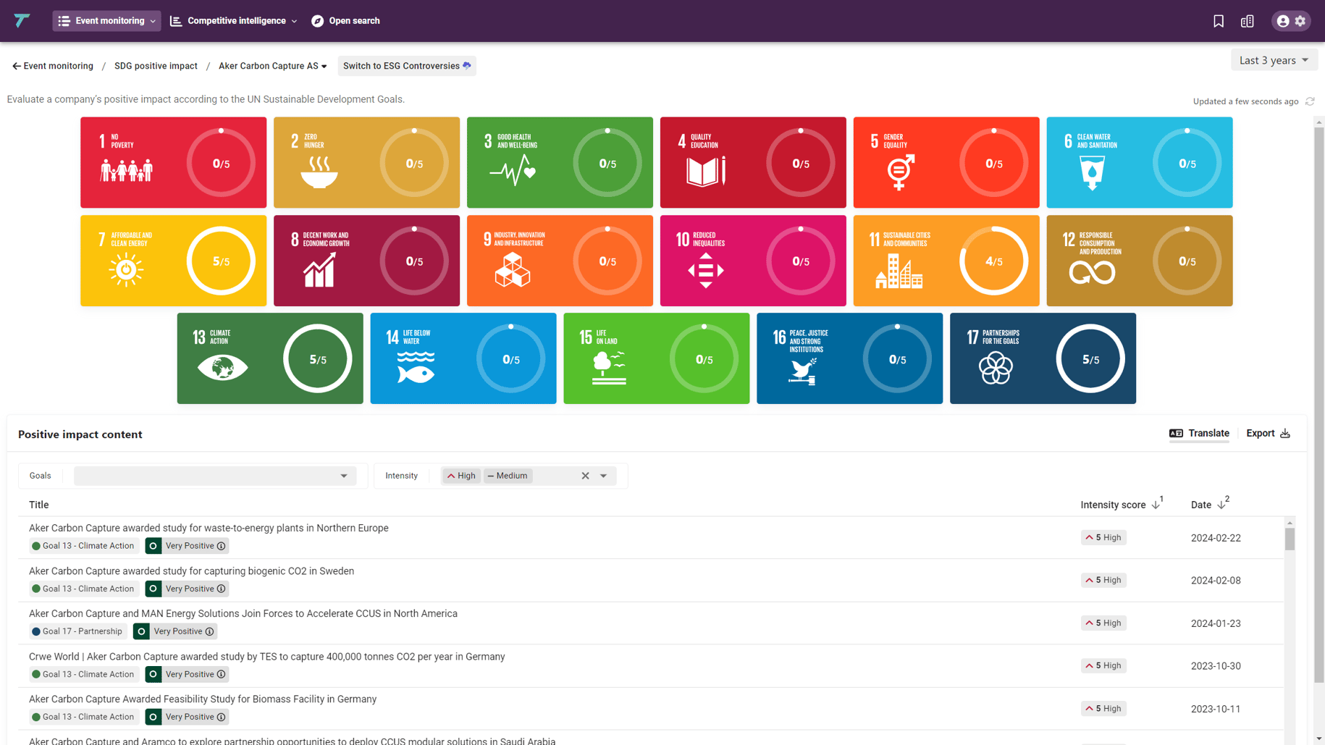Remove the High intensity filter chip

point(461,476)
